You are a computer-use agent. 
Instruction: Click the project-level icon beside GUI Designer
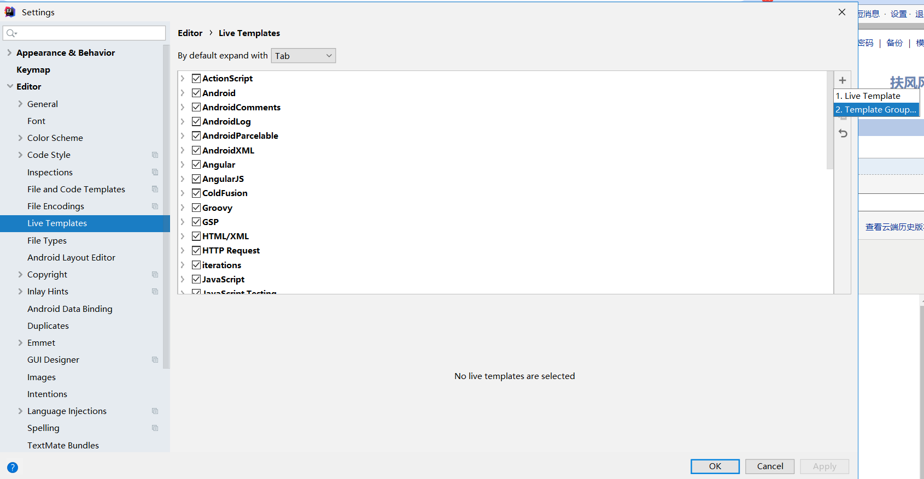[x=155, y=360]
